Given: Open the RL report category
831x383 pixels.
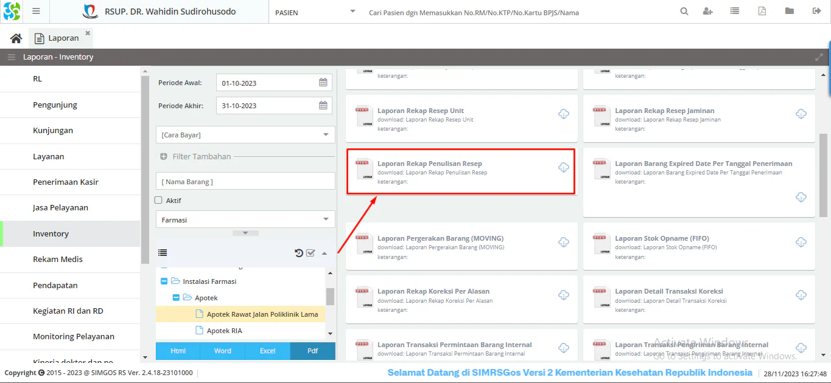Looking at the screenshot, I should (70, 79).
